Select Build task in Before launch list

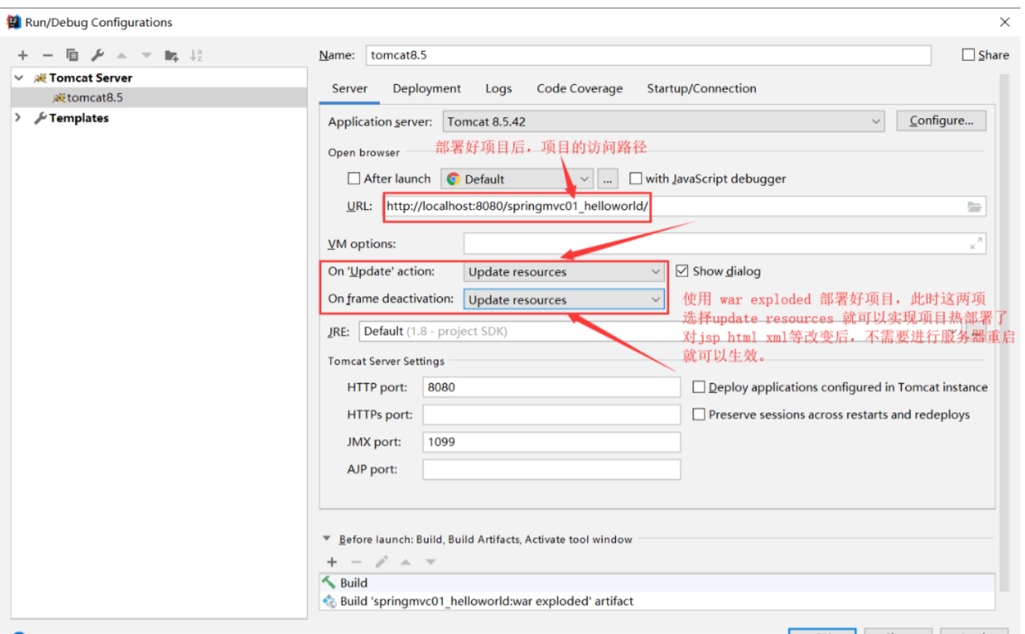point(657,583)
